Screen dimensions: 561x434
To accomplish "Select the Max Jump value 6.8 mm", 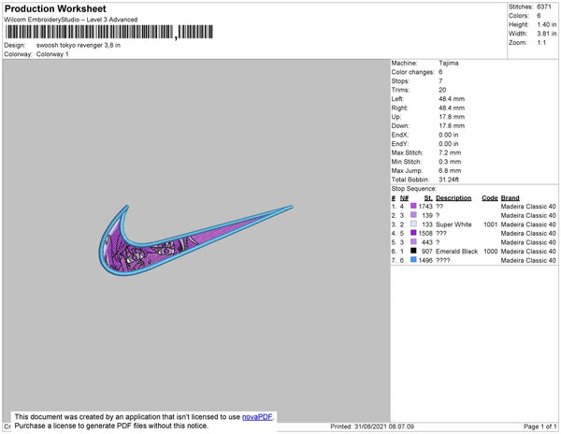I will (x=450, y=170).
